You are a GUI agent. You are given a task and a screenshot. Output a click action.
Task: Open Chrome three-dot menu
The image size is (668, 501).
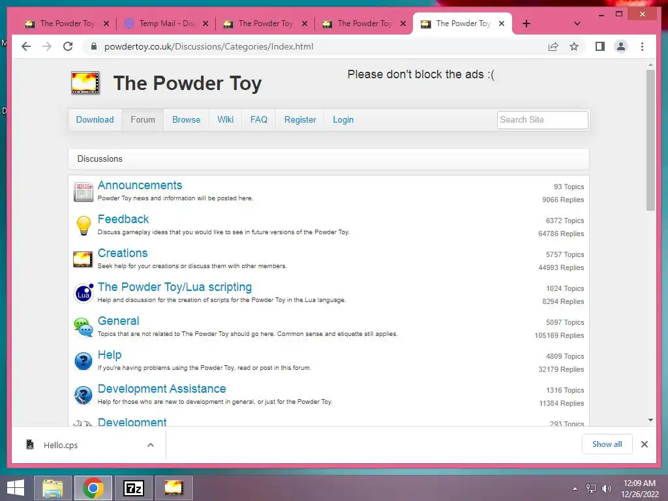pos(642,46)
